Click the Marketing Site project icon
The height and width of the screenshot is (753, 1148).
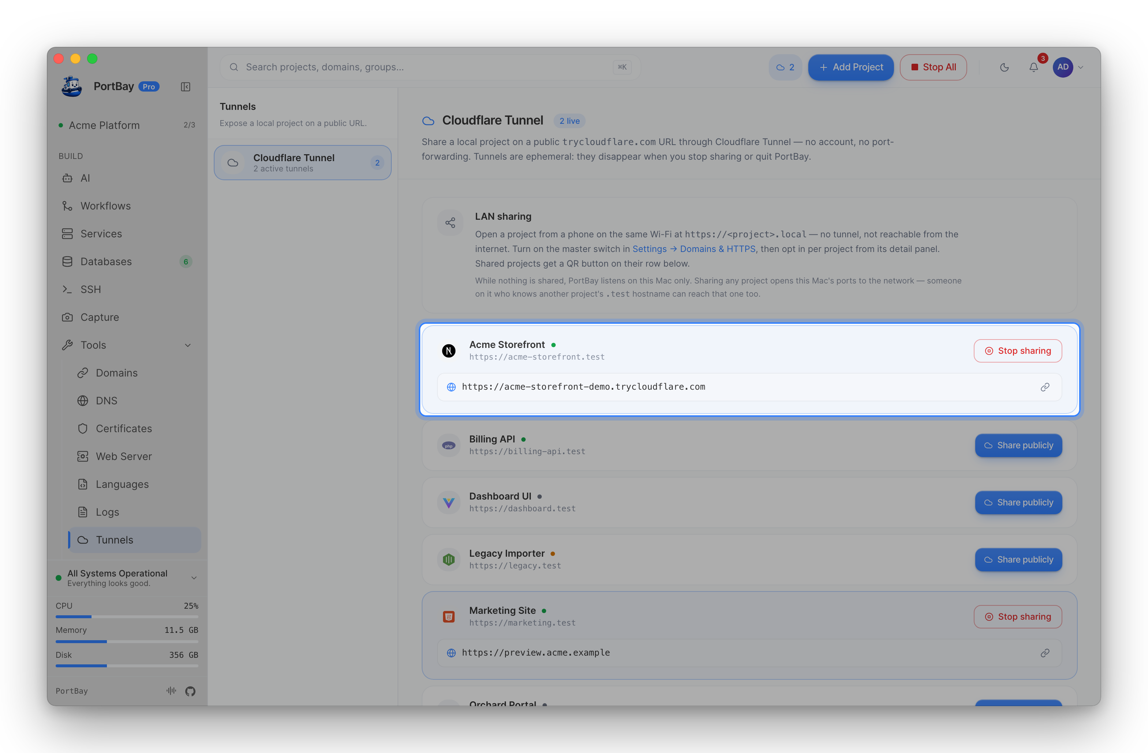pyautogui.click(x=448, y=617)
